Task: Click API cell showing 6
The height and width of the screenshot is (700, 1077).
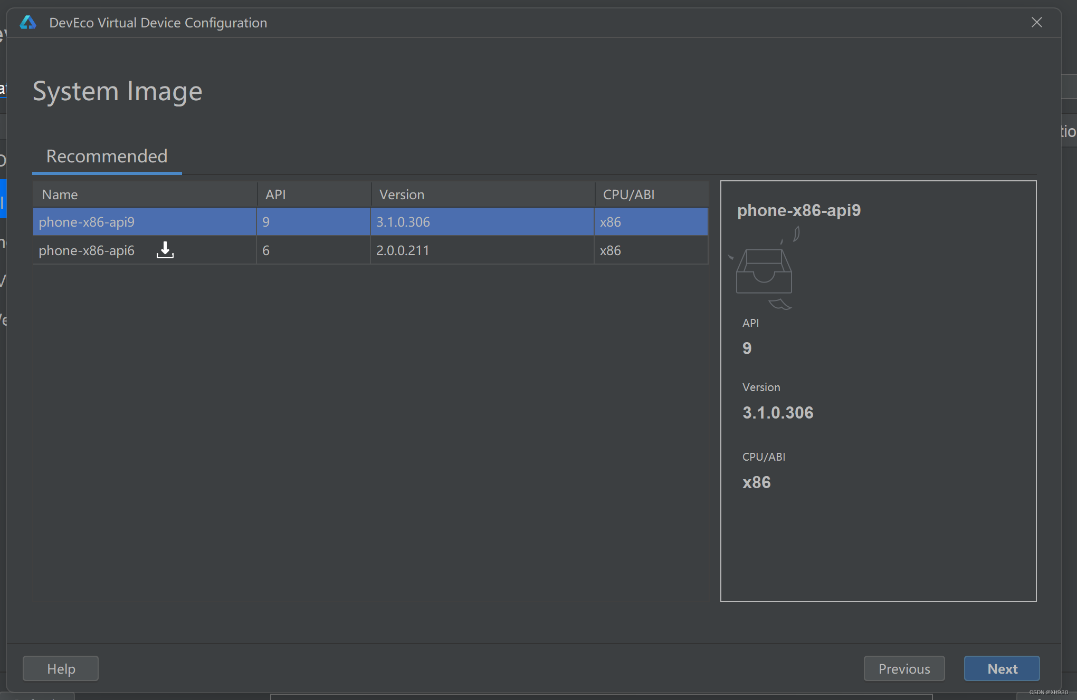Action: click(266, 250)
